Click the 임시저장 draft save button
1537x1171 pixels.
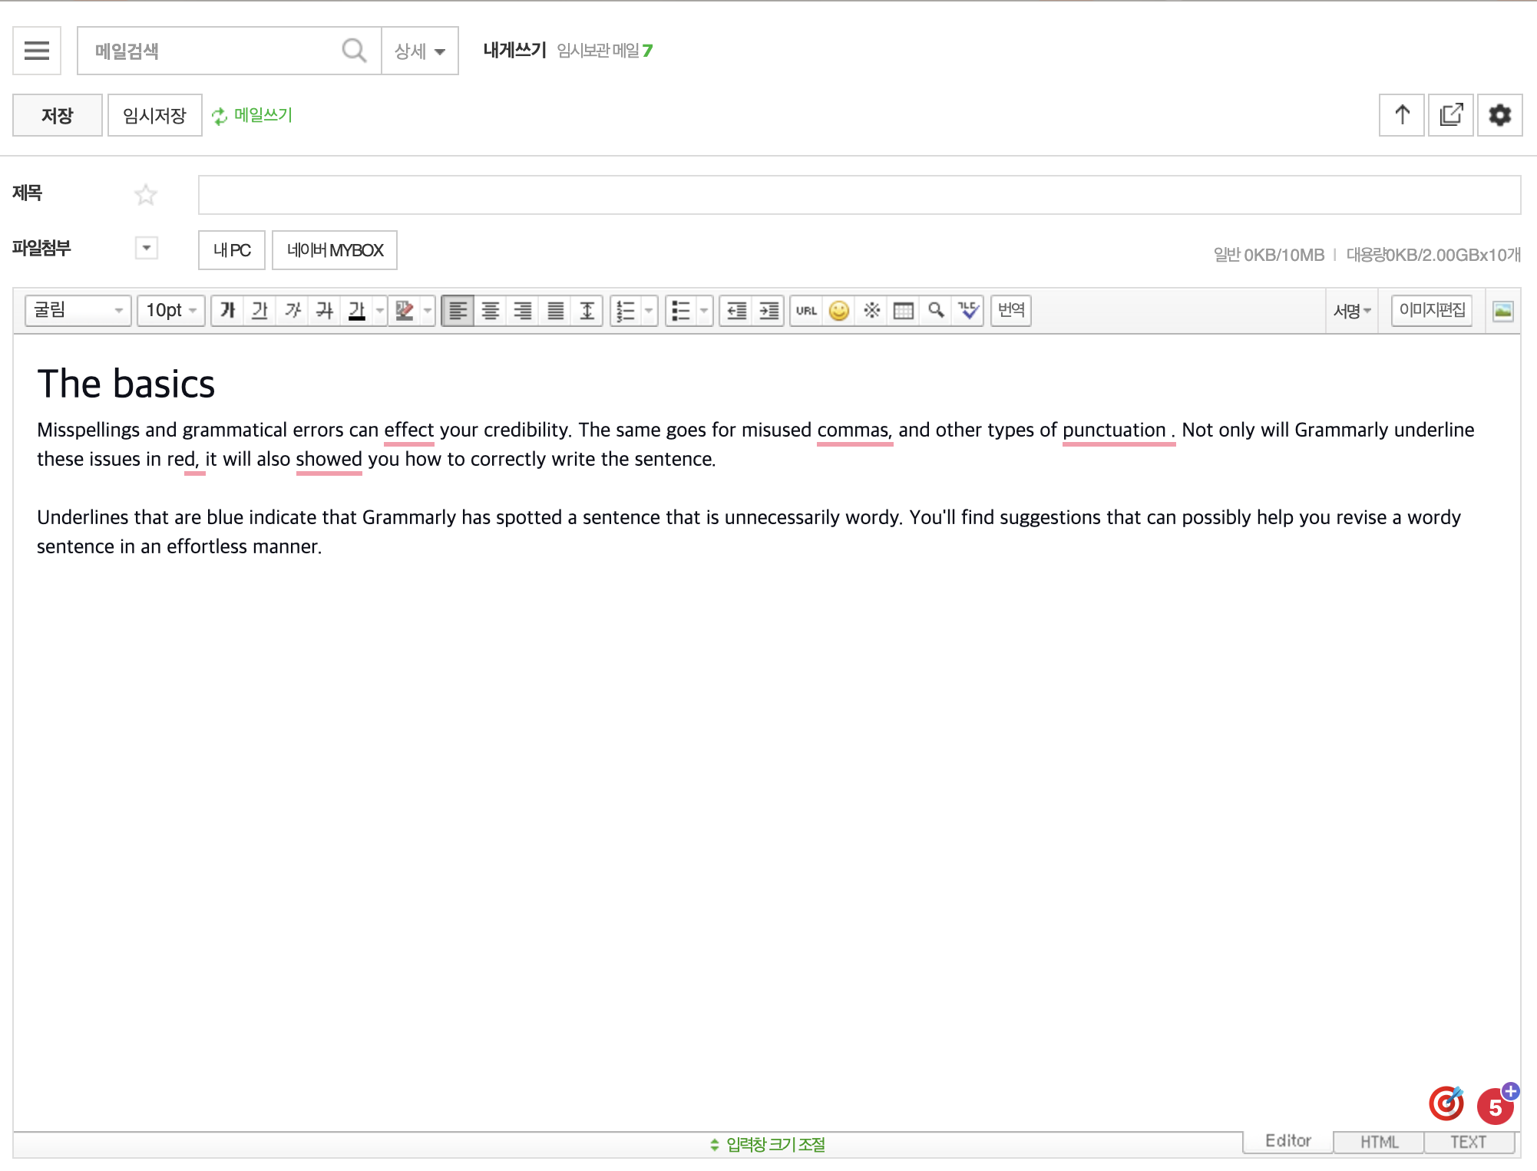[154, 115]
